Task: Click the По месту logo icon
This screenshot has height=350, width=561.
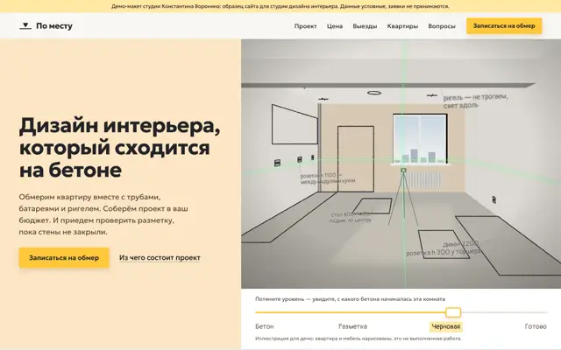Action: click(25, 25)
